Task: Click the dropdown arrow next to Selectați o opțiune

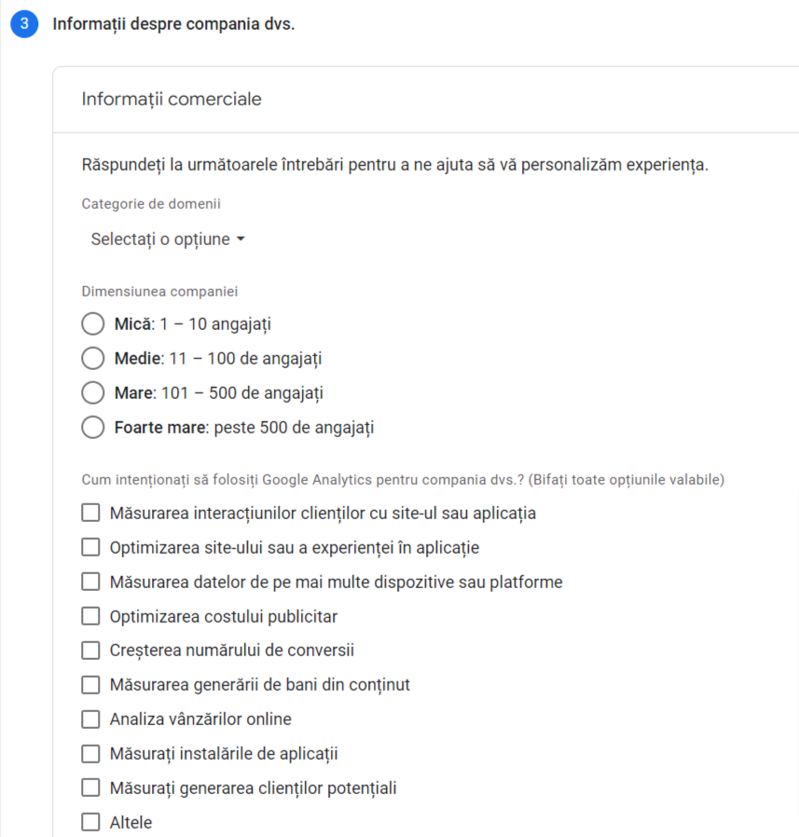Action: (241, 239)
